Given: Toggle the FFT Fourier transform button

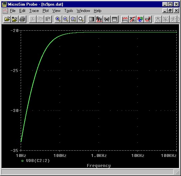Looking at the screenshot, I should click(99, 19).
